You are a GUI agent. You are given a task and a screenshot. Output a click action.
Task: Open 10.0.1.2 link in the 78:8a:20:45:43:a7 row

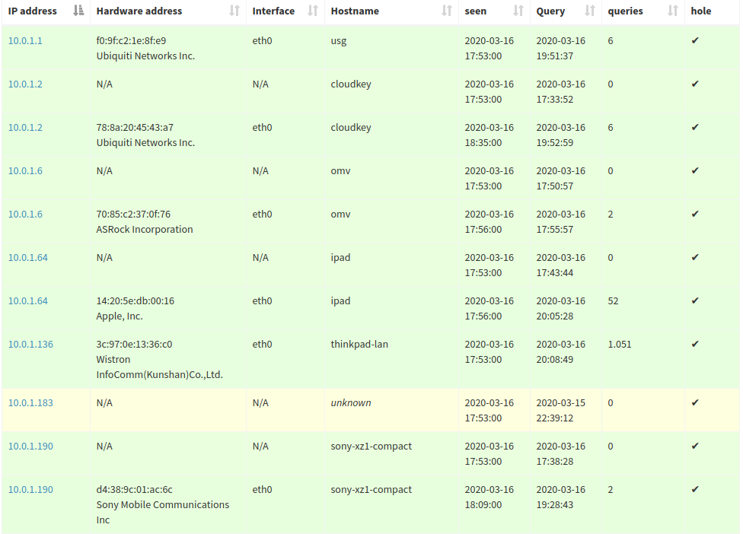[x=25, y=127]
